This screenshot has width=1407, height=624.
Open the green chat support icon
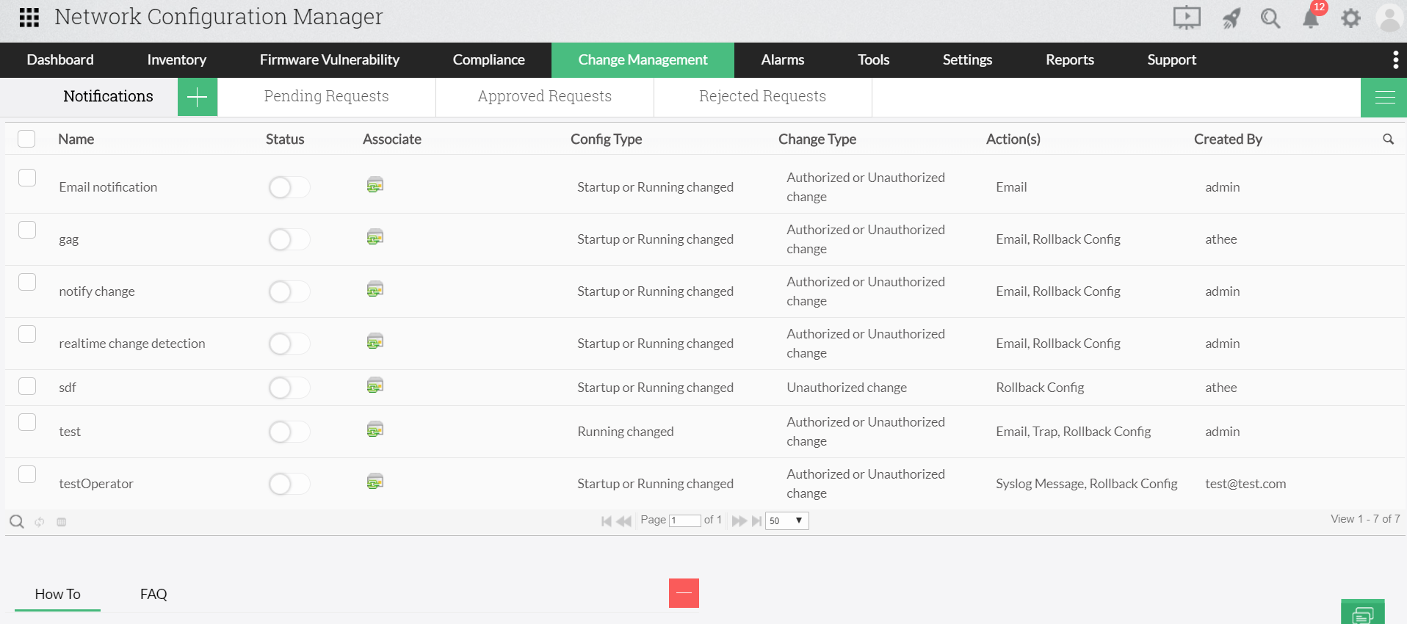pos(1362,614)
